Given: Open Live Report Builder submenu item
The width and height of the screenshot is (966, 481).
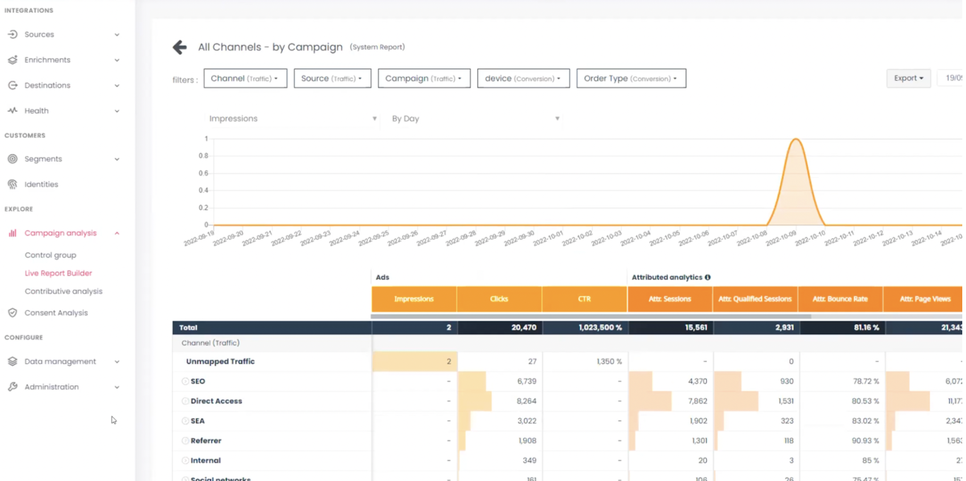Looking at the screenshot, I should [x=59, y=273].
